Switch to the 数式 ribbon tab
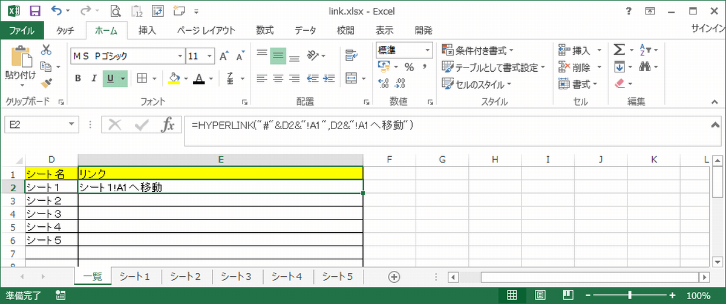Viewport: 726px width, 304px height. point(264,30)
